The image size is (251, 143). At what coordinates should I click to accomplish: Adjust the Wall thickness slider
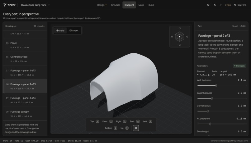221,86
